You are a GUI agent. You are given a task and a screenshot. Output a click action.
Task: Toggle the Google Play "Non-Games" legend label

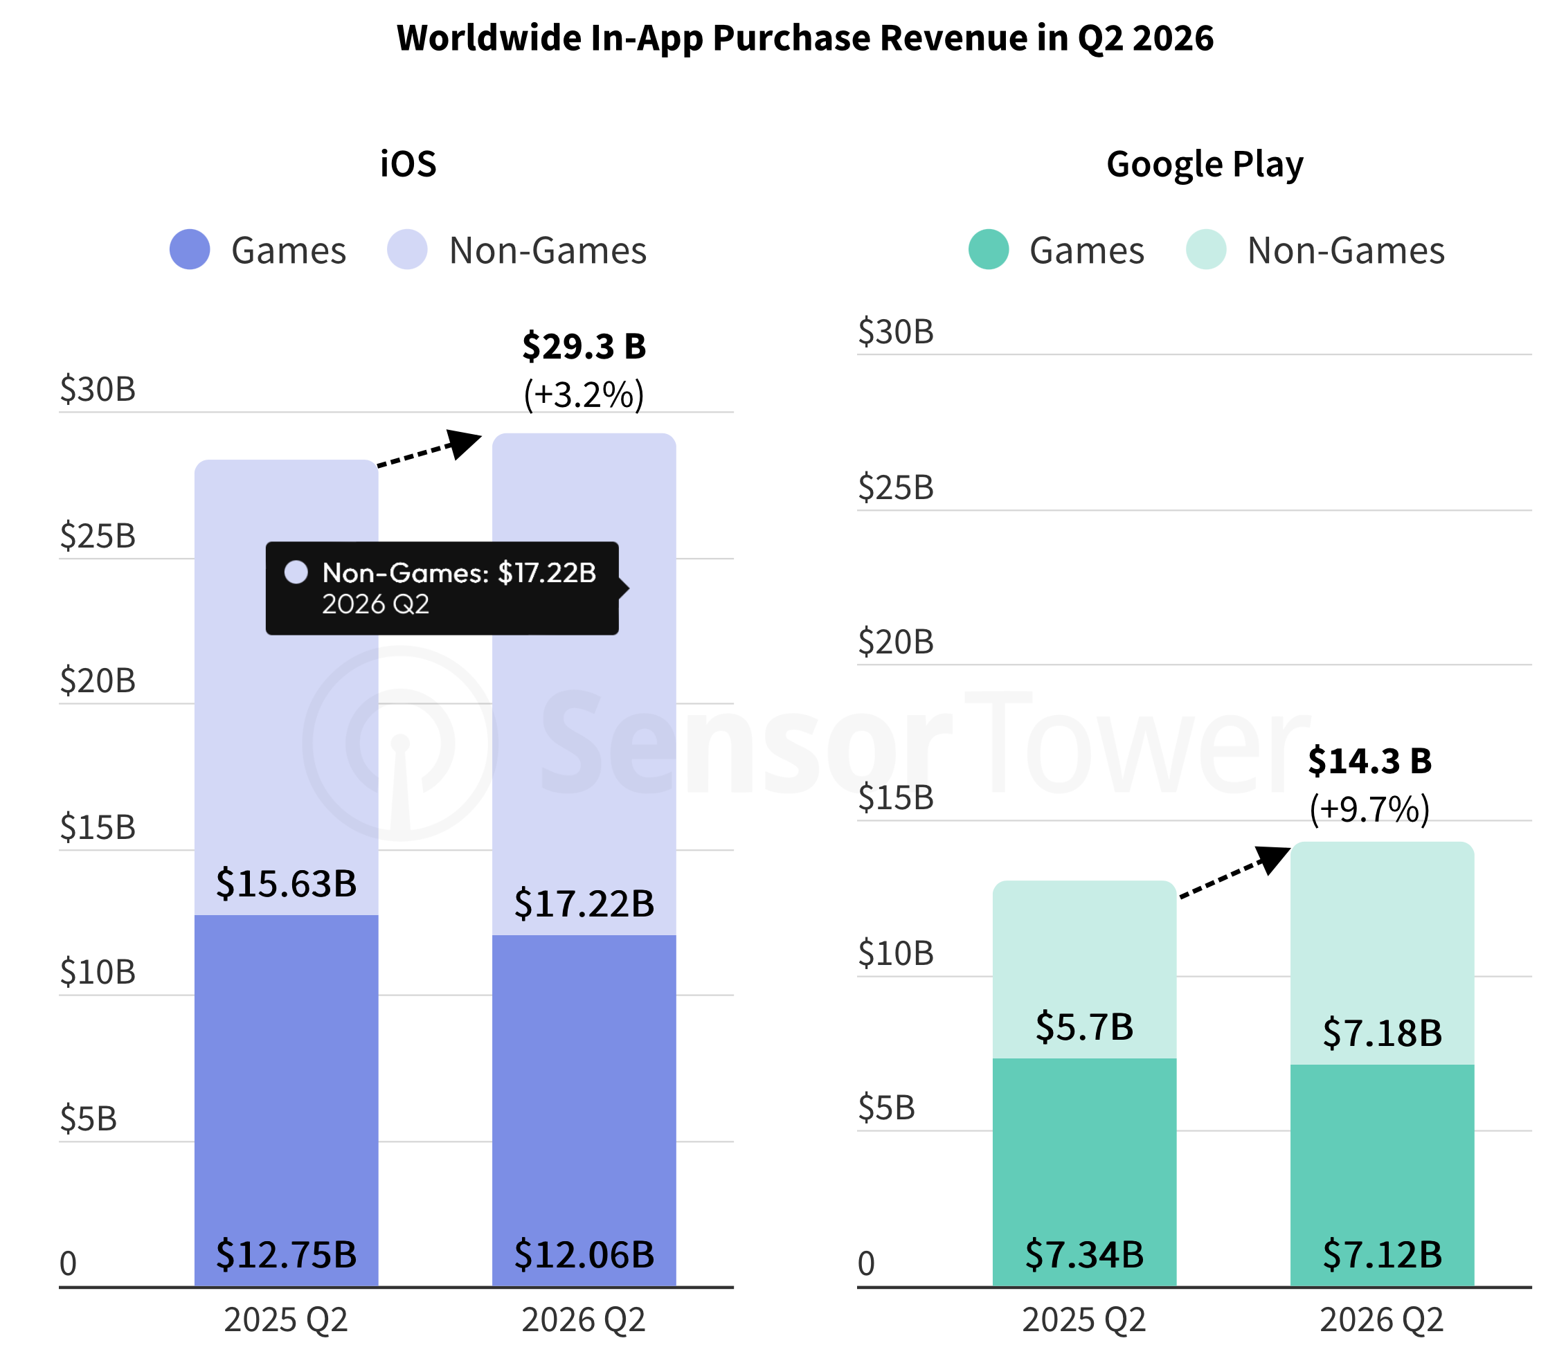(1346, 250)
